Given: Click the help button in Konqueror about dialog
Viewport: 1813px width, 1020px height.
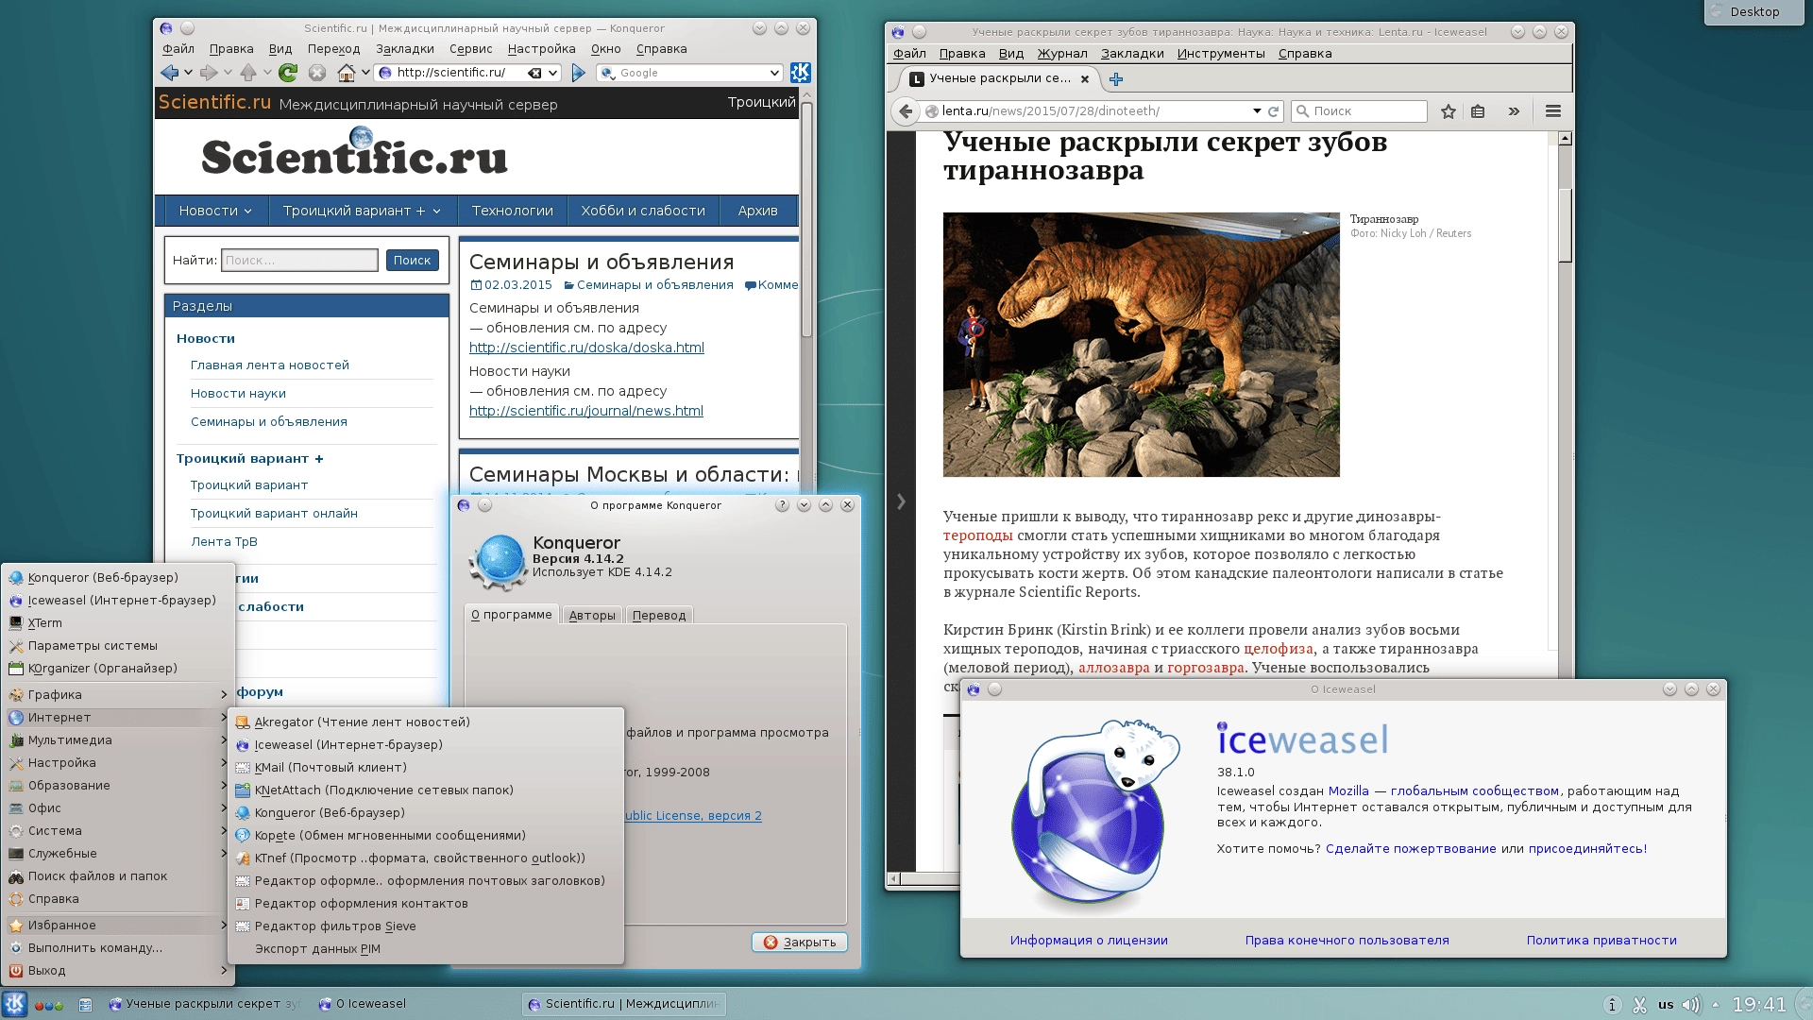Looking at the screenshot, I should [x=782, y=505].
